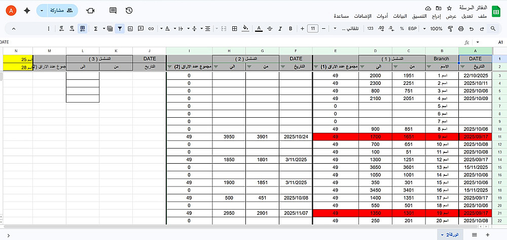Apply EGP currency format
The width and height of the screenshot is (507, 240).
coord(412,29)
